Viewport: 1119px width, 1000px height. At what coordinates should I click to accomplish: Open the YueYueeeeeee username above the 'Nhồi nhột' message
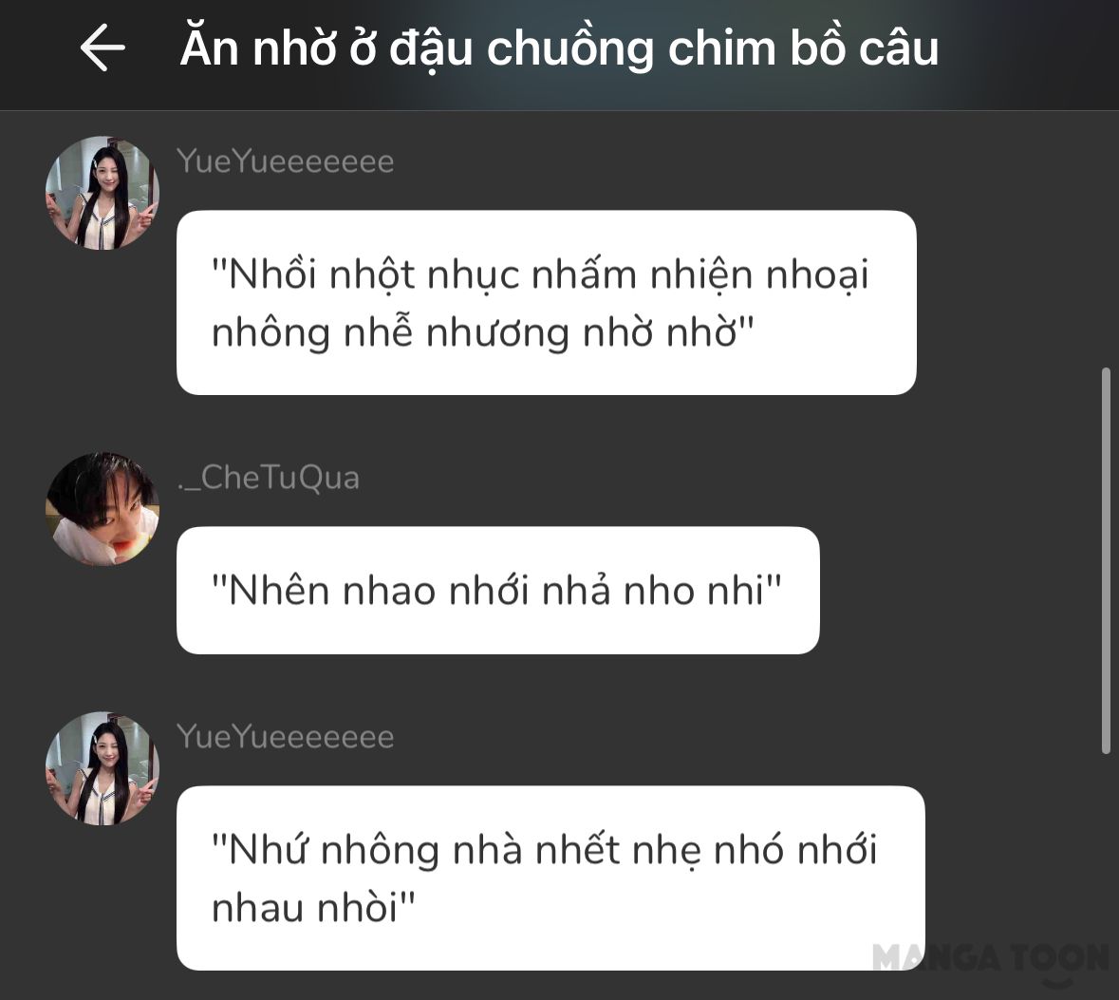(285, 161)
